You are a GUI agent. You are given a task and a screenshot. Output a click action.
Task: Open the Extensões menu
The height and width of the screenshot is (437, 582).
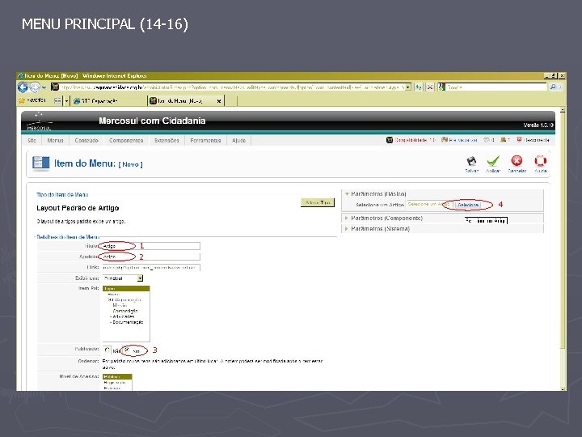coord(167,140)
